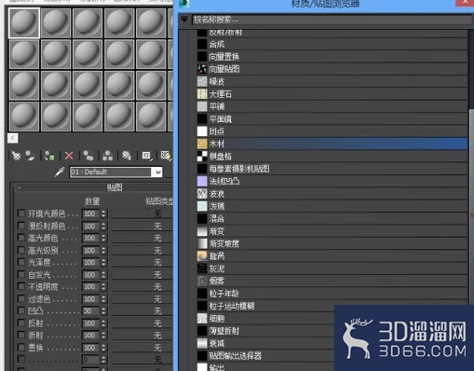Viewport: 474px width, 371px height.
Task: Enable the 不透明度 checkbox
Action: pyautogui.click(x=21, y=286)
